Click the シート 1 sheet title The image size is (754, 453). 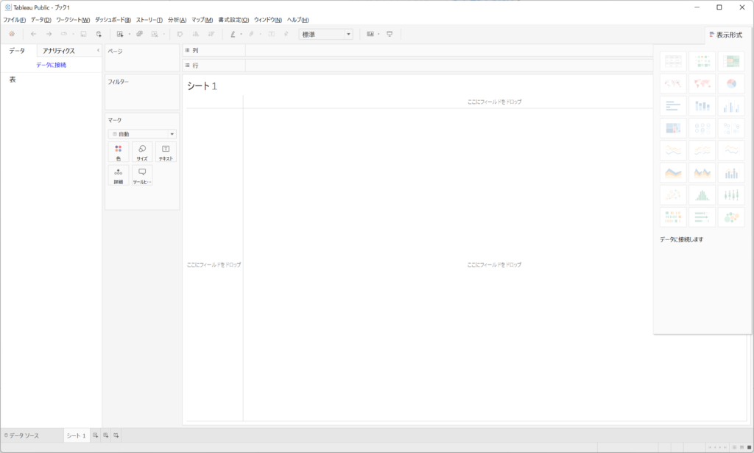tap(202, 86)
